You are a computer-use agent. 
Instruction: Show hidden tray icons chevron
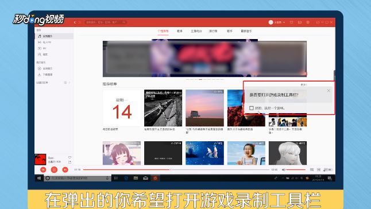coord(283,178)
